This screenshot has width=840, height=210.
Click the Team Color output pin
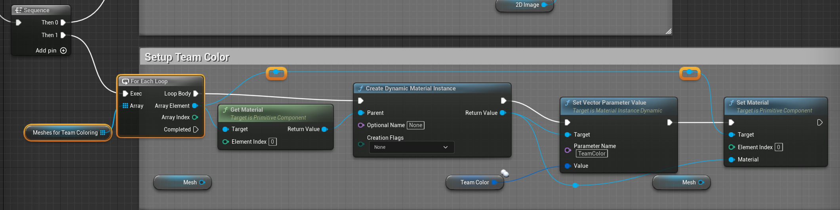[x=495, y=182]
